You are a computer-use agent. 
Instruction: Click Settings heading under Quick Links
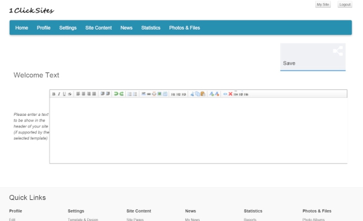(76, 211)
